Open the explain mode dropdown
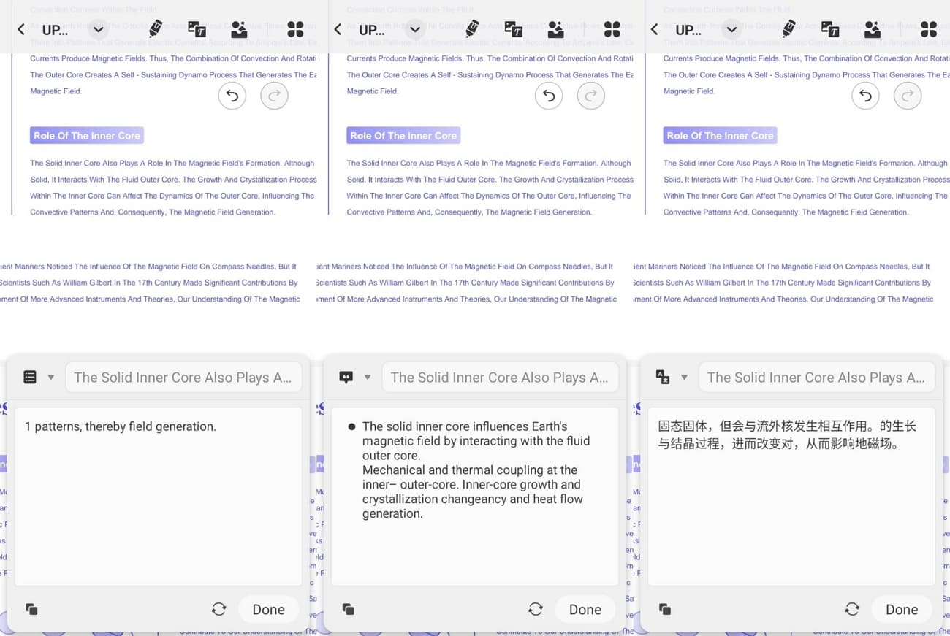Image resolution: width=950 pixels, height=636 pixels. click(368, 377)
